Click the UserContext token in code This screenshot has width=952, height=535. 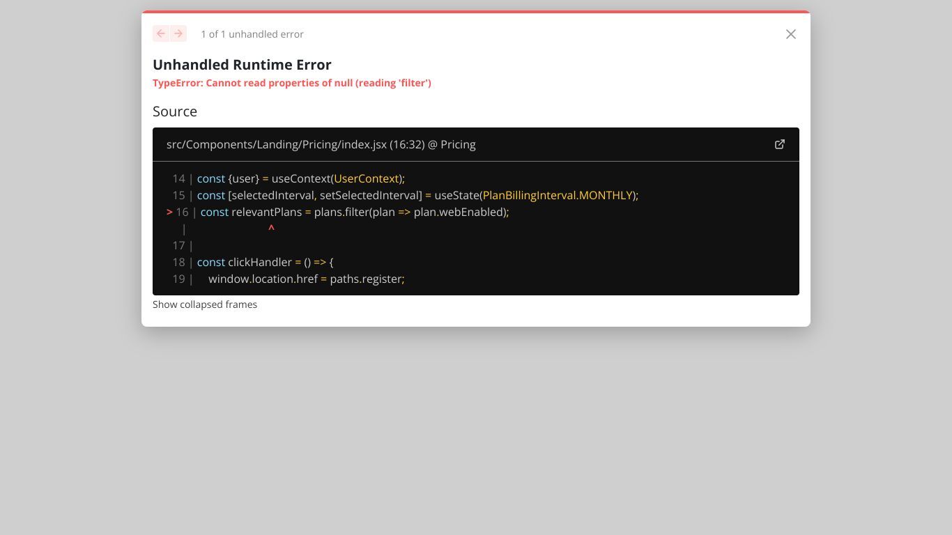click(x=366, y=178)
